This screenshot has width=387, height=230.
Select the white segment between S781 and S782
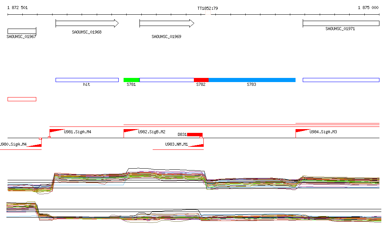[x=167, y=80]
